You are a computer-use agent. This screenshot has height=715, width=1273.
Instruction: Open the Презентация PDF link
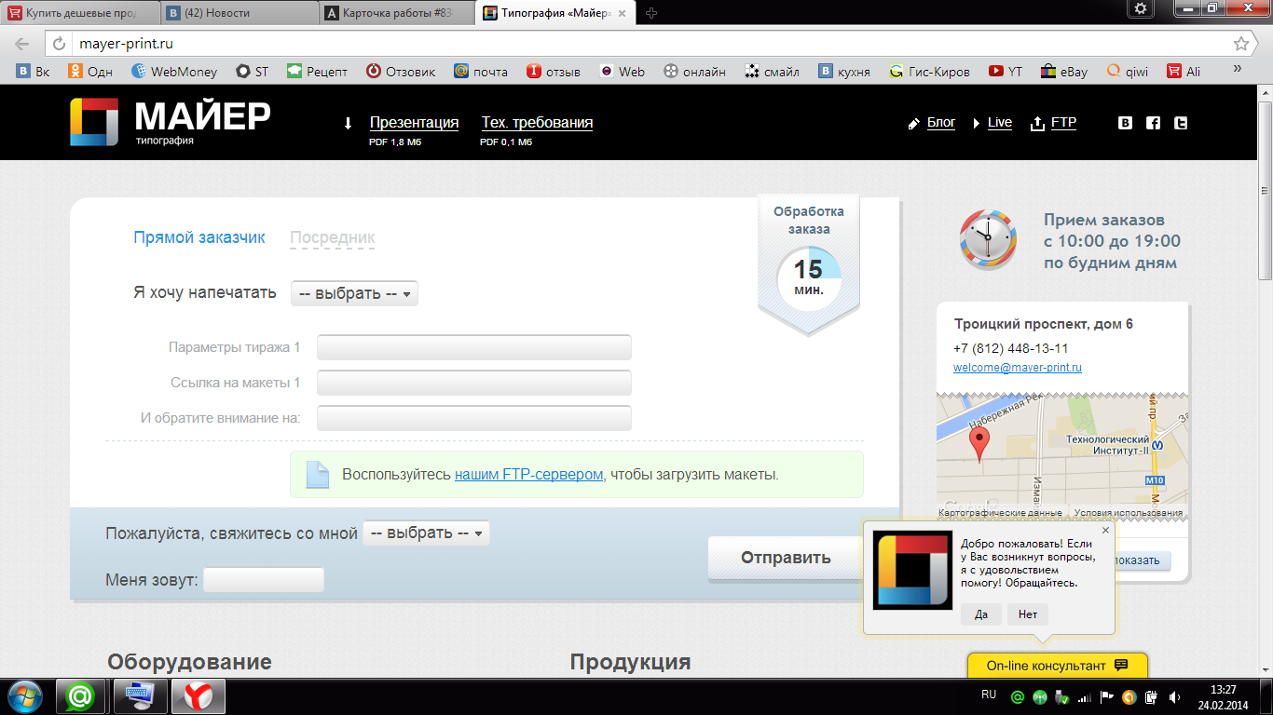[414, 123]
